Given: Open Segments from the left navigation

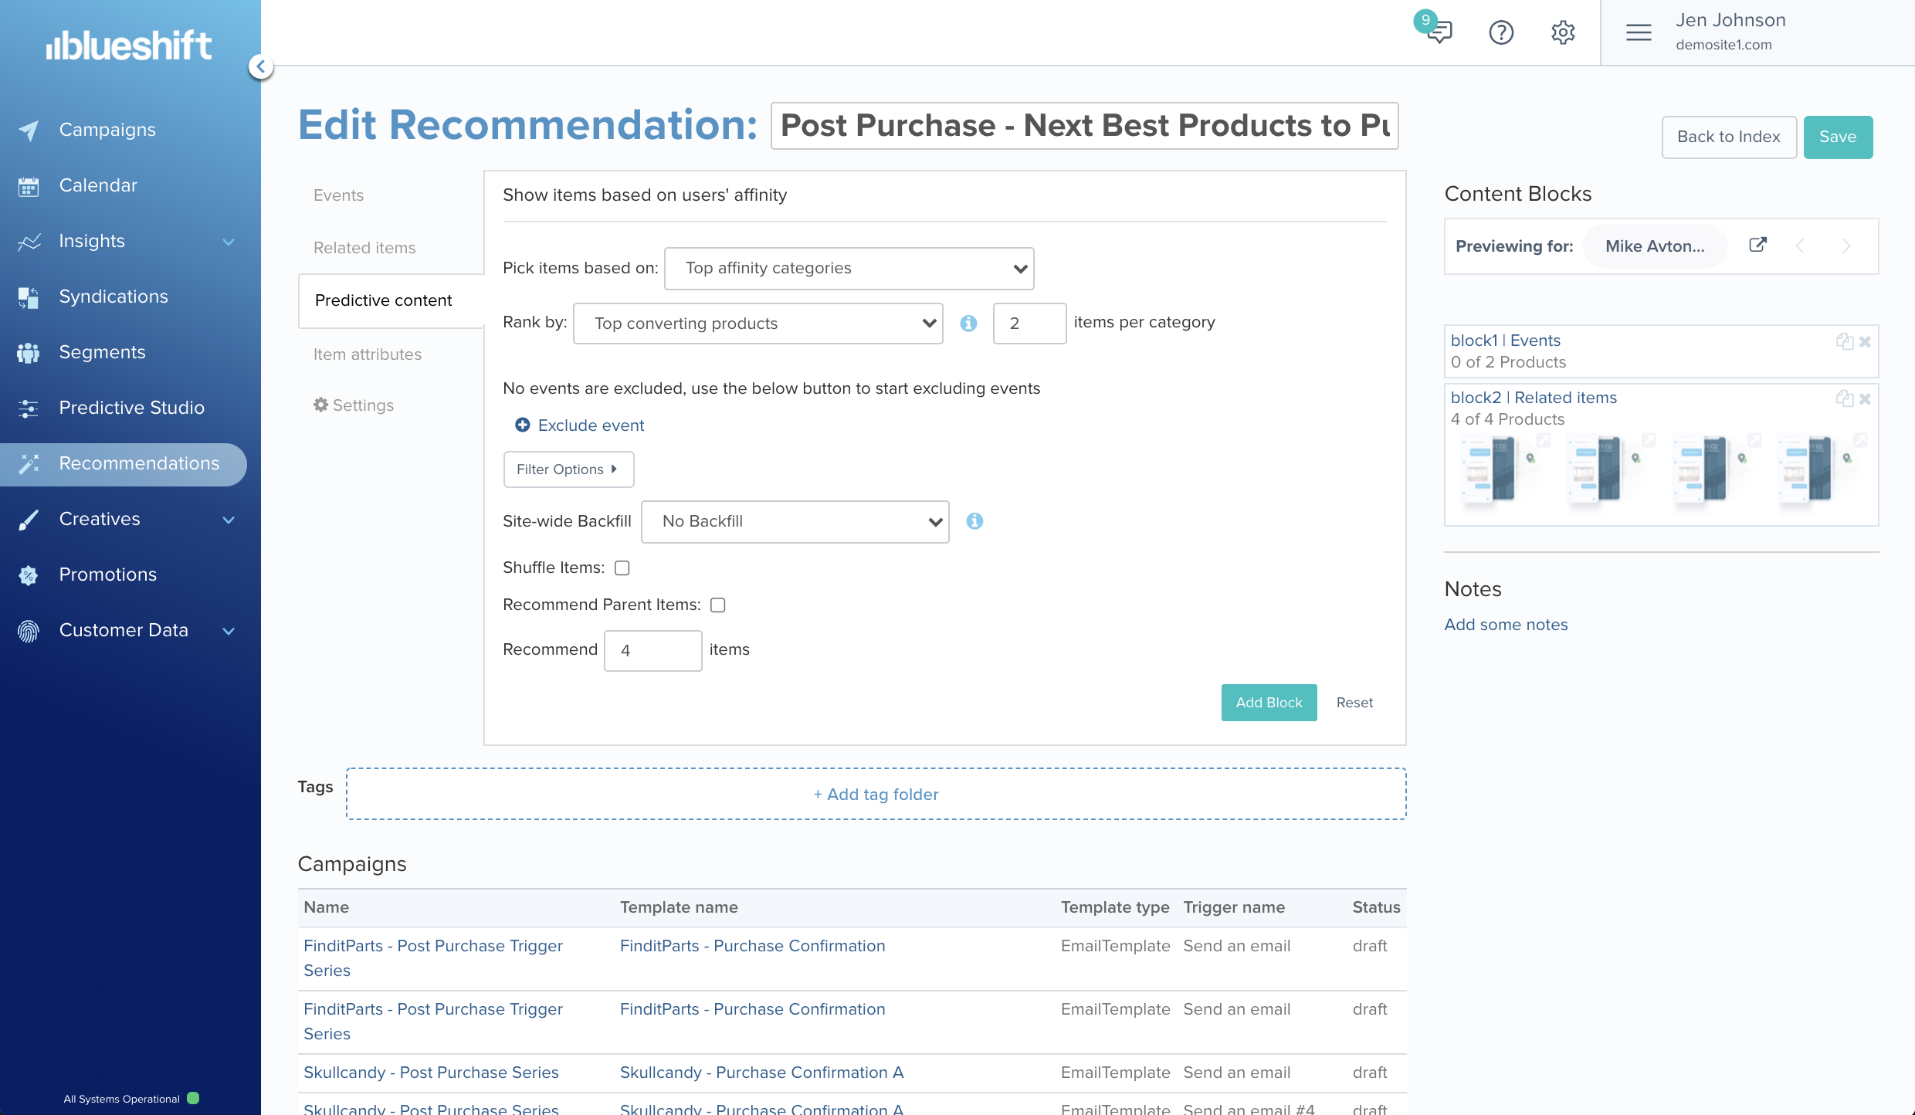Looking at the screenshot, I should pos(102,352).
